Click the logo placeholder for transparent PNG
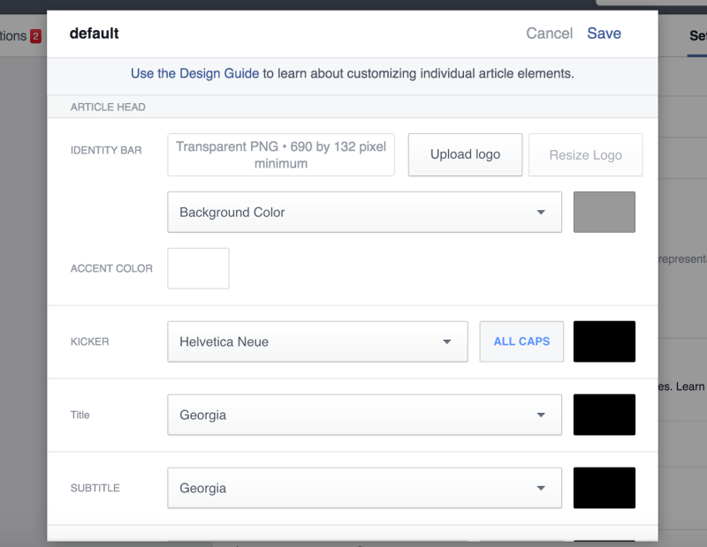 (x=281, y=155)
